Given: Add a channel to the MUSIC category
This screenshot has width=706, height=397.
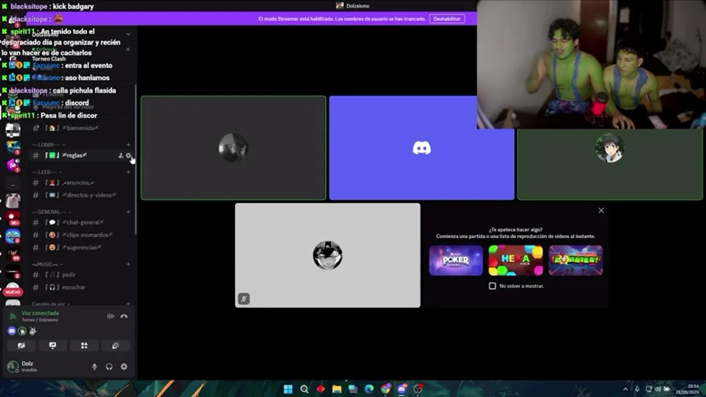Looking at the screenshot, I should pyautogui.click(x=129, y=264).
